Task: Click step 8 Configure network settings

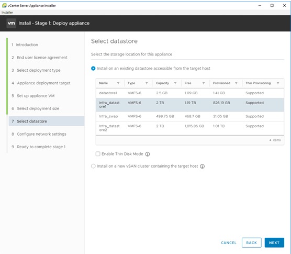Action: tap(39, 134)
